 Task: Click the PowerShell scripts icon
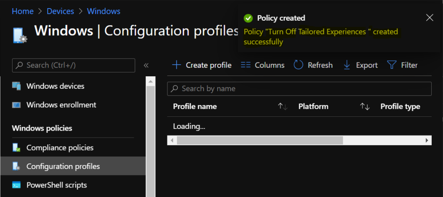16,185
